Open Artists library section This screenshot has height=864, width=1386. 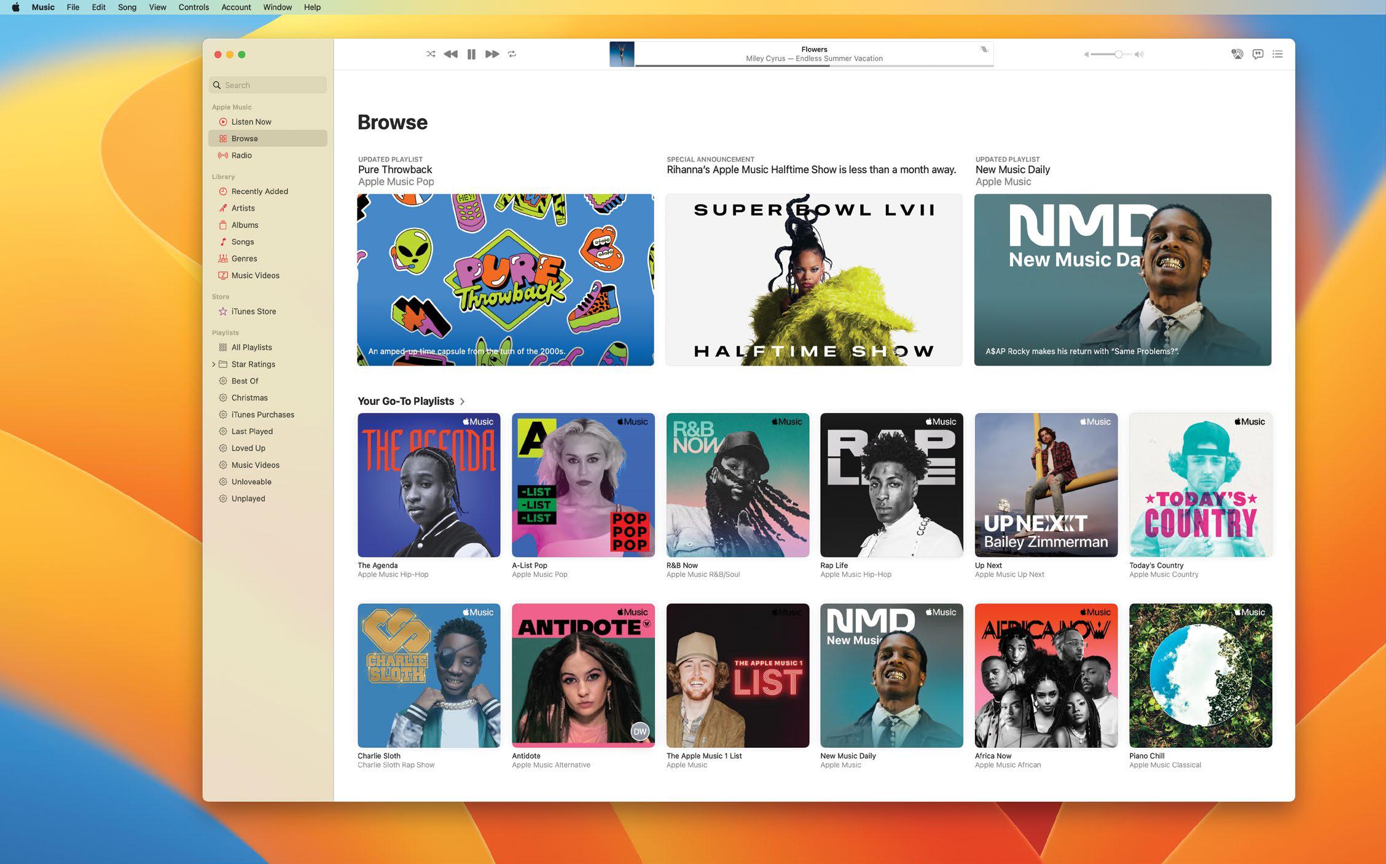(268, 208)
